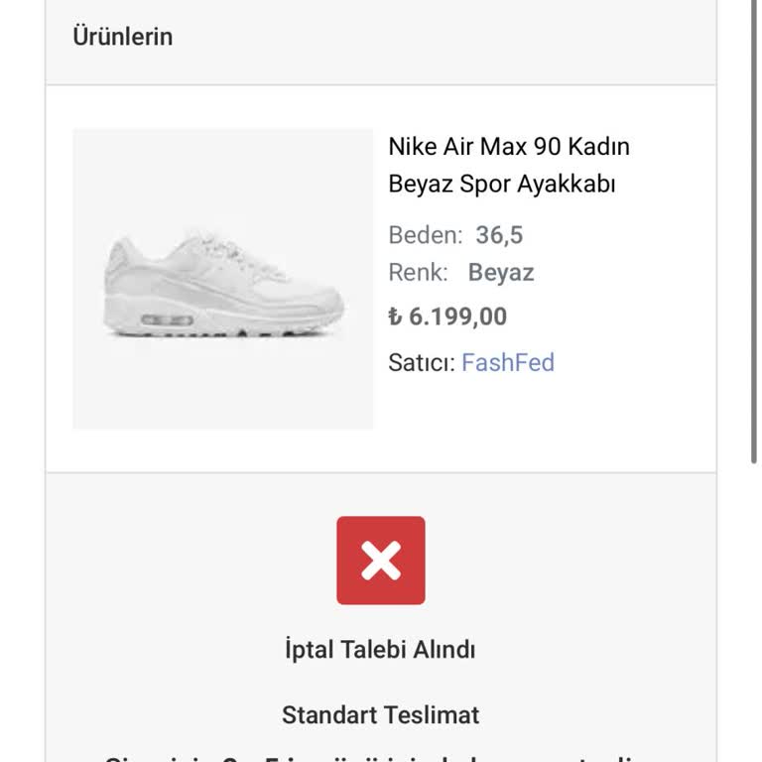This screenshot has height=762, width=762.
Task: Click the Satıcı label
Action: pos(421,362)
